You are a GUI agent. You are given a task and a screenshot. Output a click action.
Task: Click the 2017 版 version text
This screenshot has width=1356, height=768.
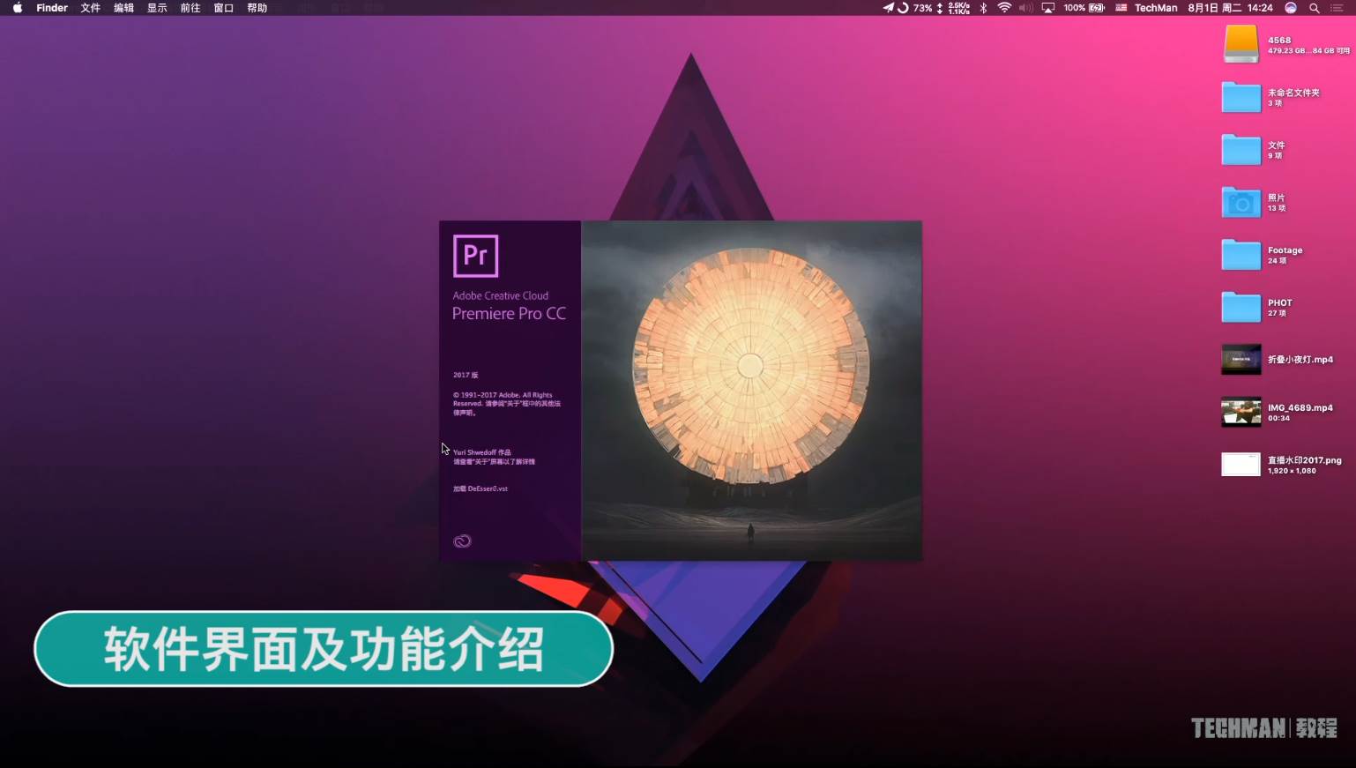[466, 375]
